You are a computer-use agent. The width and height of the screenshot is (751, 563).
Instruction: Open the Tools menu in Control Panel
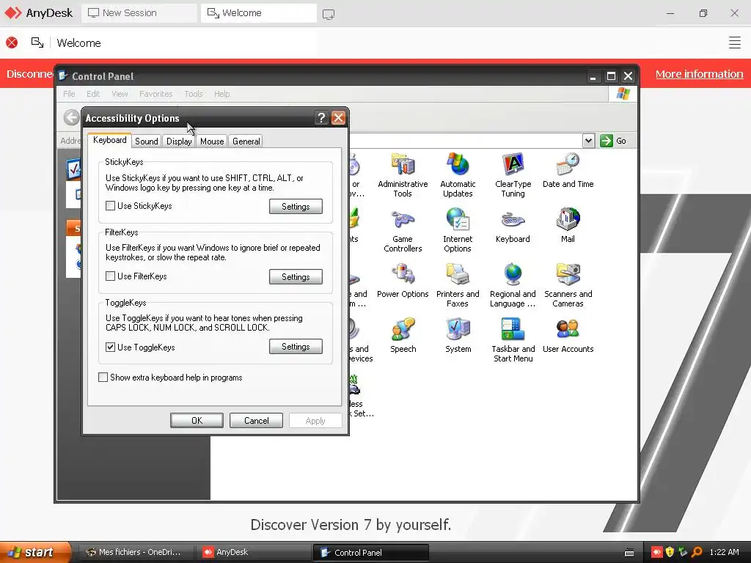[194, 94]
